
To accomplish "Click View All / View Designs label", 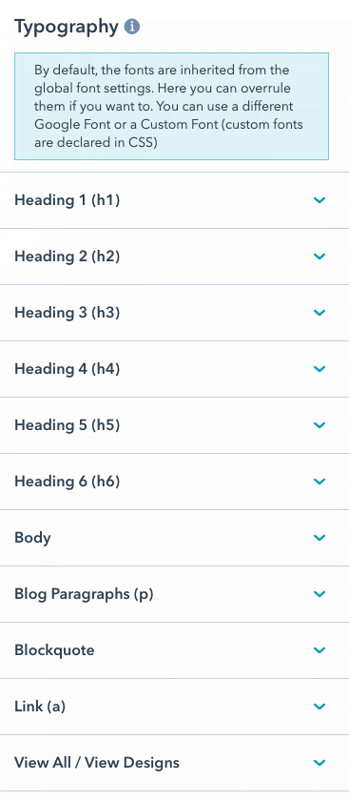I will [97, 763].
